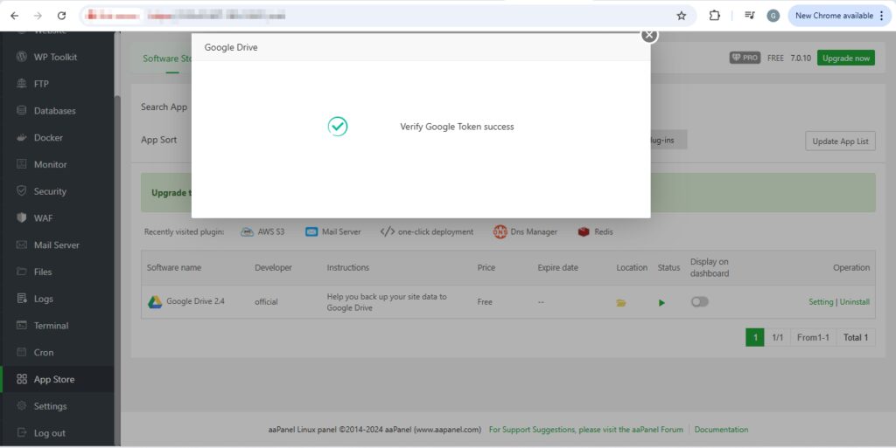Close the Google Drive dialog

648,35
